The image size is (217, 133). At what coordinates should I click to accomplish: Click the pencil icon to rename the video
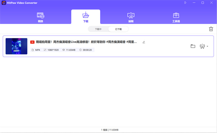click(x=144, y=42)
